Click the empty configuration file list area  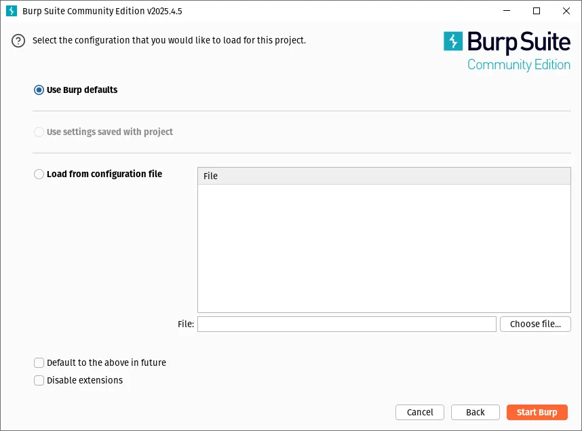coord(384,248)
